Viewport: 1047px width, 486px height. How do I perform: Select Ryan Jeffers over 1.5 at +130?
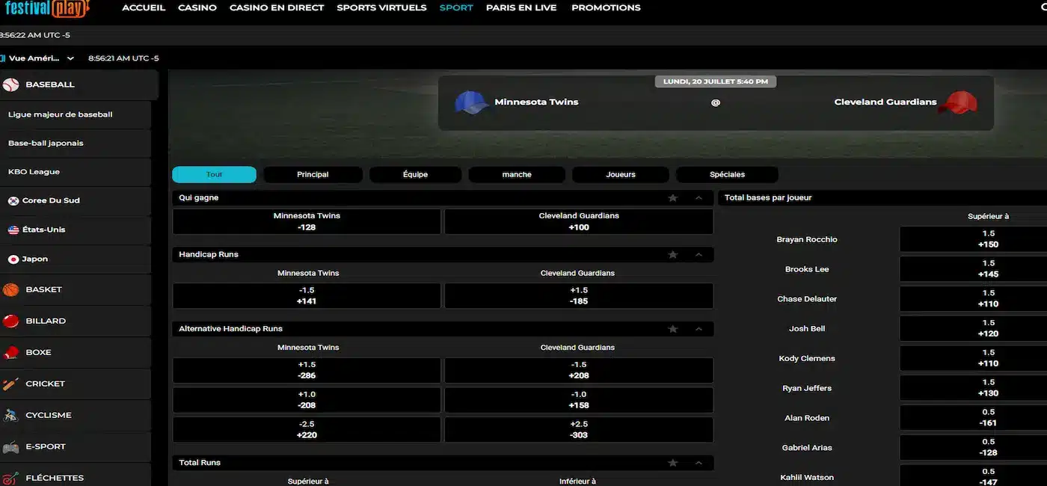pos(973,388)
